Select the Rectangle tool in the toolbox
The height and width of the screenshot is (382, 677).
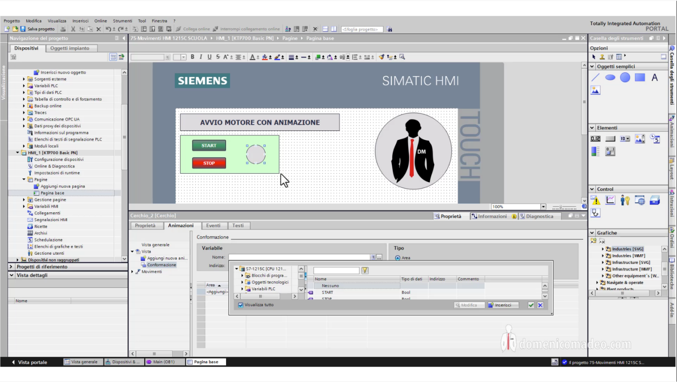pyautogui.click(x=639, y=78)
